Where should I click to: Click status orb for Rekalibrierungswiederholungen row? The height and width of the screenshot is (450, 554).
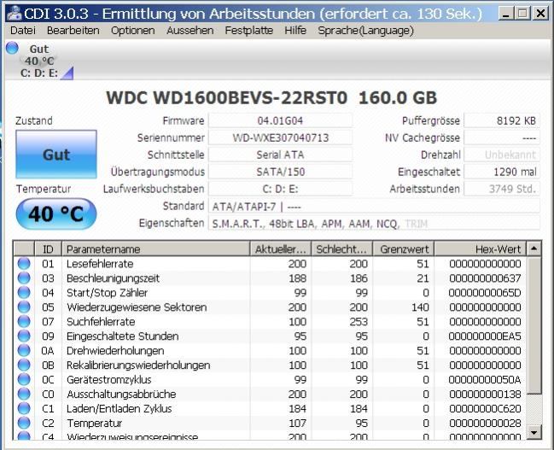[24, 365]
